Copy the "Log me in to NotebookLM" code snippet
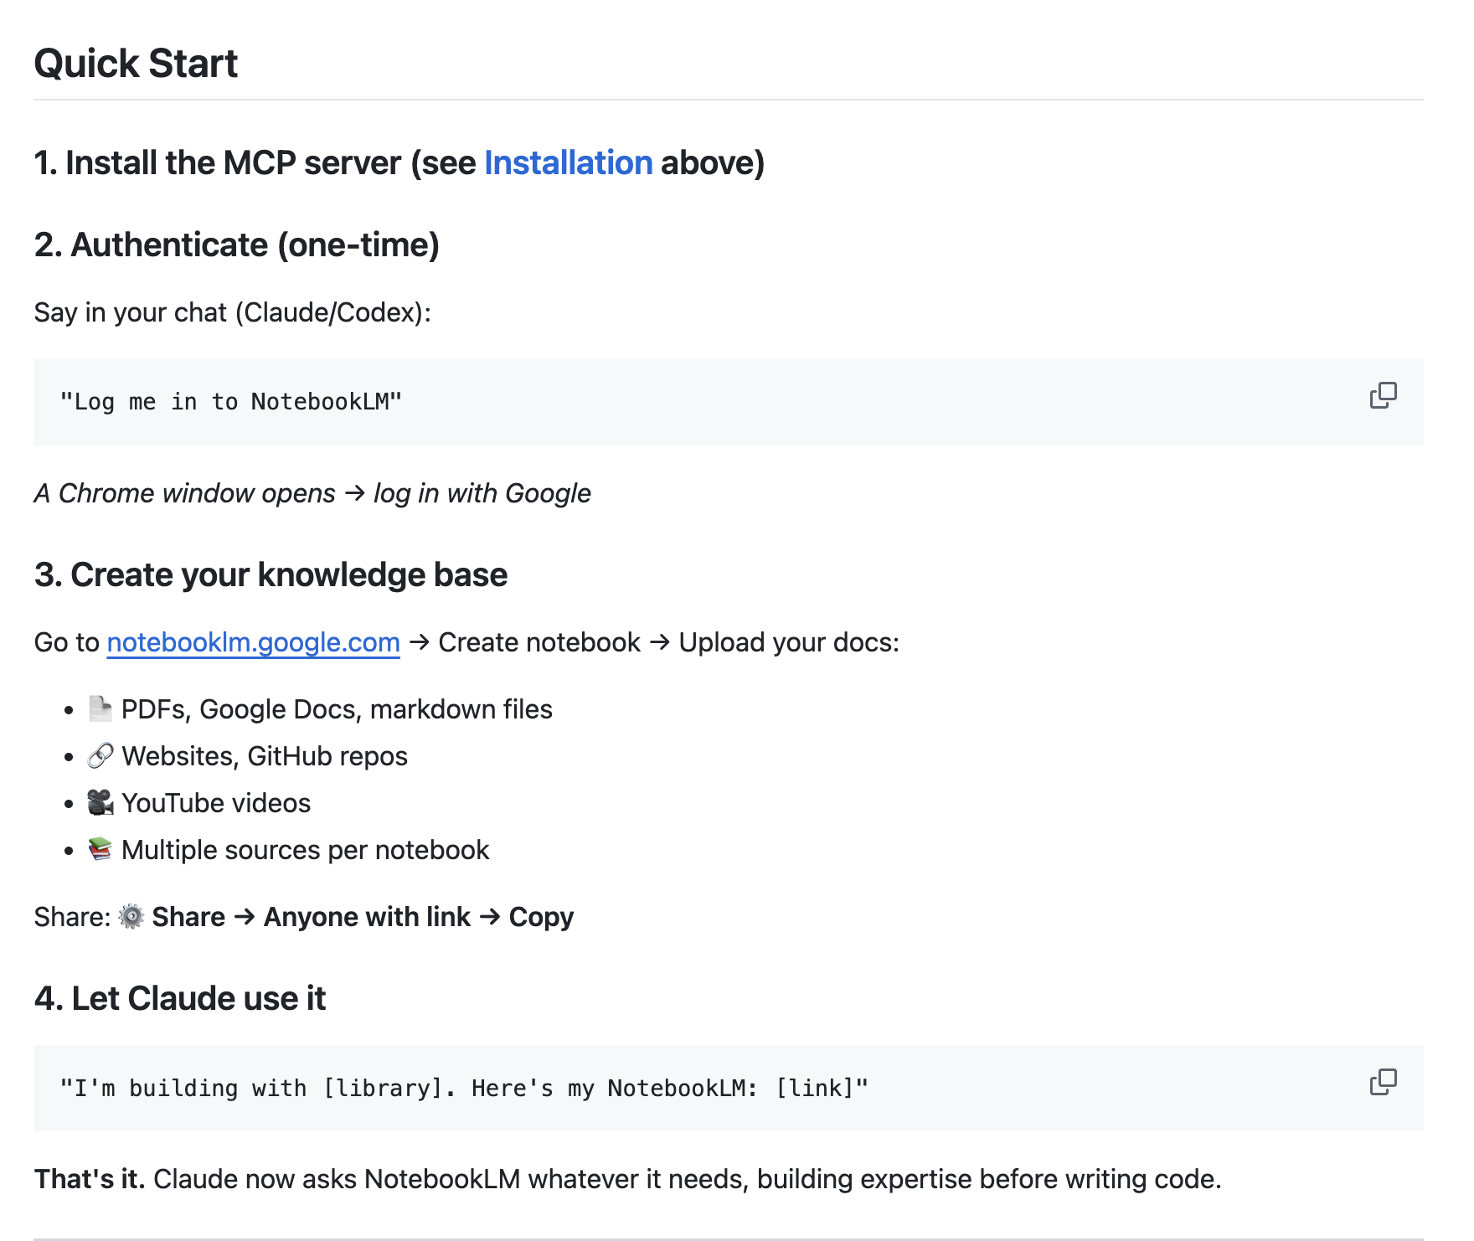The image size is (1474, 1241). click(1383, 395)
